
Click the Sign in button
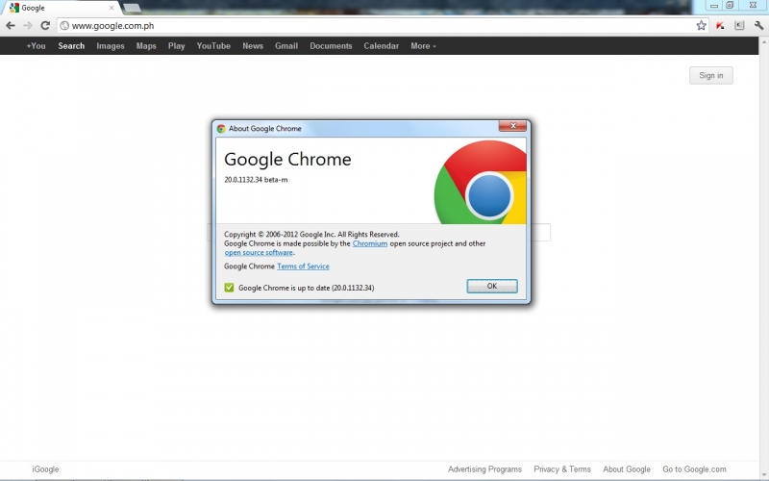click(710, 76)
